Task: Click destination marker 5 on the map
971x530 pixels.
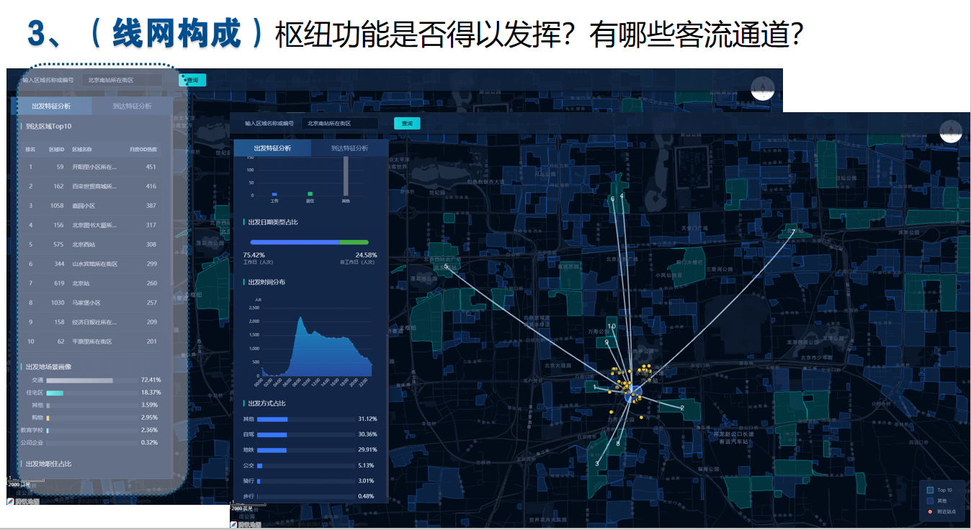Action: pos(446,267)
